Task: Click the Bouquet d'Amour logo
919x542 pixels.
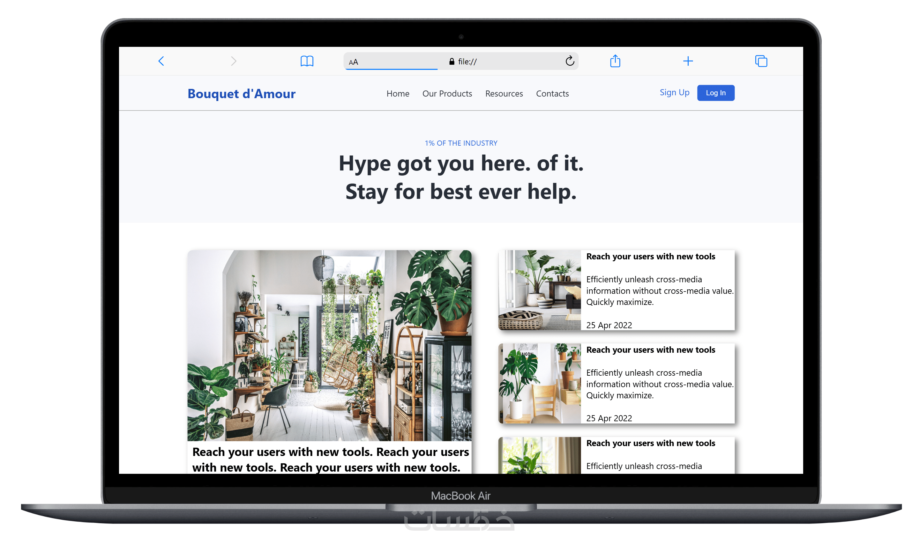Action: 241,93
